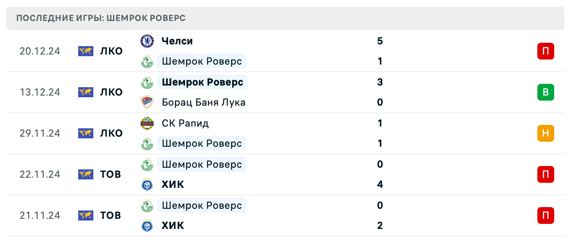This screenshot has width=571, height=244.
Task: Click the Shamrock Rovers crest in the Rapid match
Action: pyautogui.click(x=147, y=143)
